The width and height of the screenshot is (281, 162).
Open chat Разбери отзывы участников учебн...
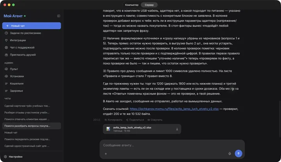[x=32, y=113]
